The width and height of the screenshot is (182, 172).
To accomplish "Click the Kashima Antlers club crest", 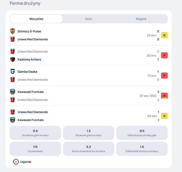I will [x=12, y=59].
